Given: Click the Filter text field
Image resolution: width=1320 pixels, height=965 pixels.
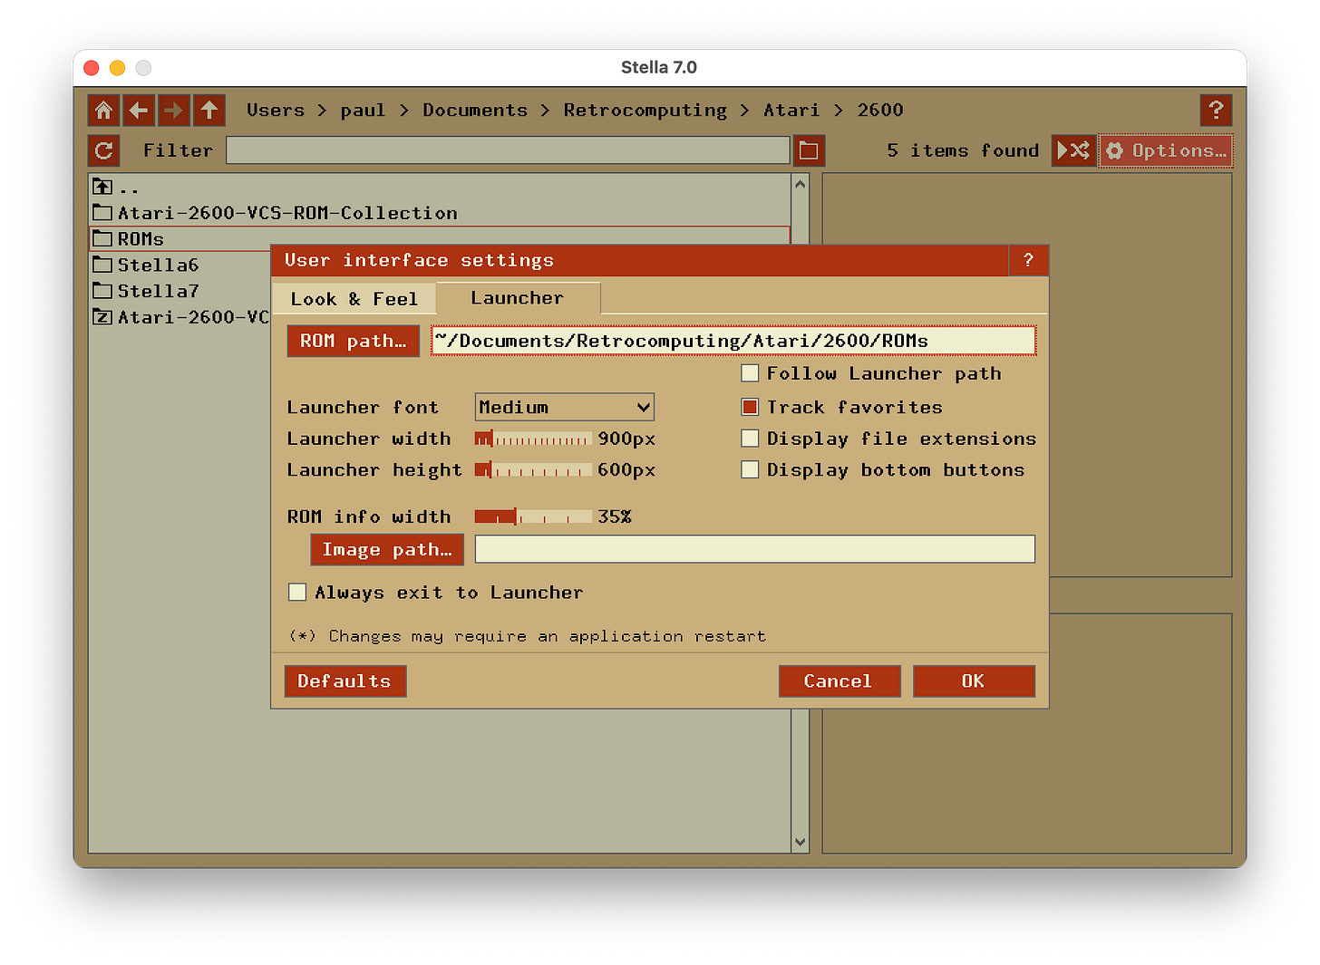Looking at the screenshot, I should pos(508,150).
